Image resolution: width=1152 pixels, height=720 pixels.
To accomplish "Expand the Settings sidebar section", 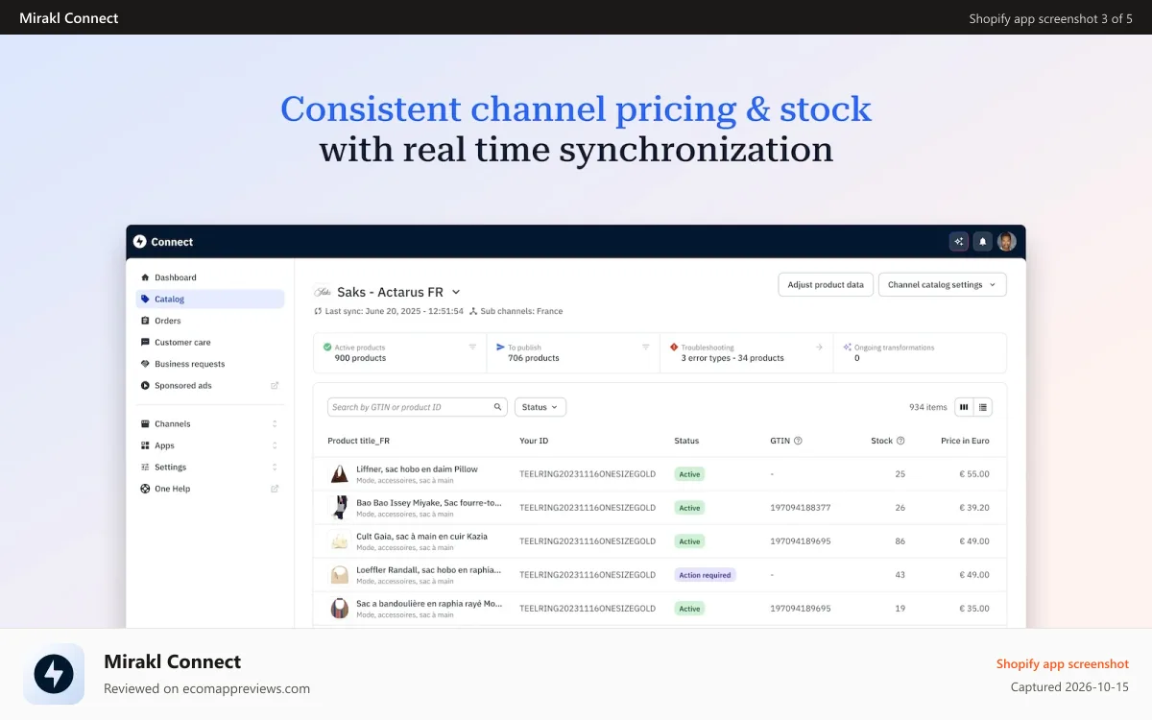I will (x=275, y=468).
